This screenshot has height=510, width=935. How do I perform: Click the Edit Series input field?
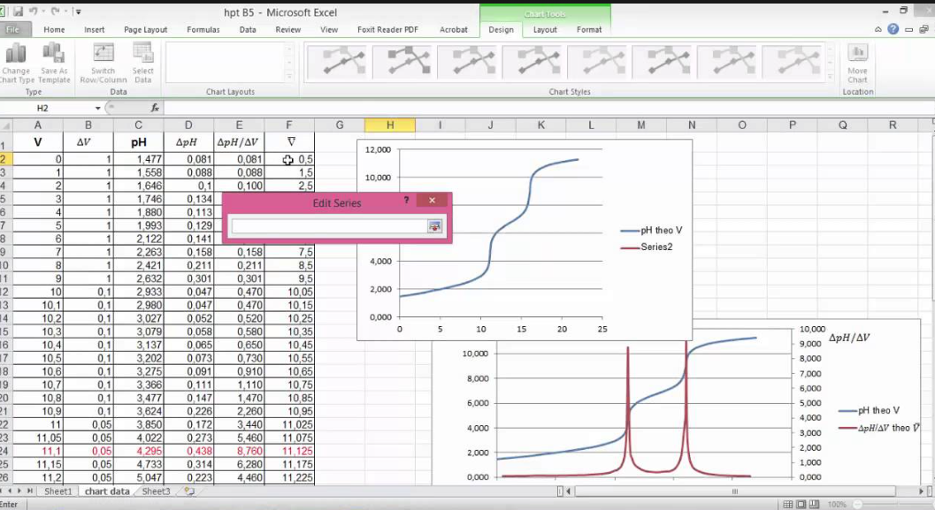[x=329, y=227]
